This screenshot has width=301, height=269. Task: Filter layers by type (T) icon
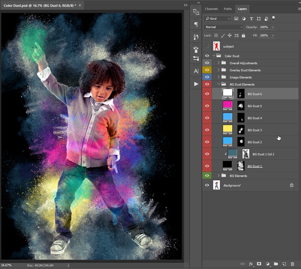tap(251, 18)
